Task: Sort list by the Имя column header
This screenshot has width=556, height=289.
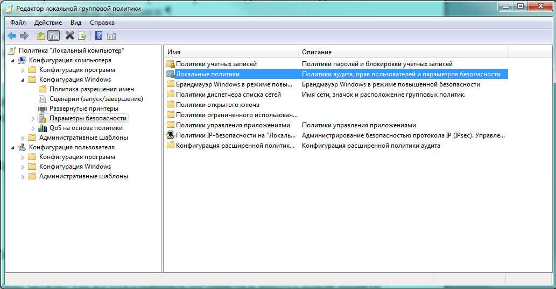Action: tap(230, 52)
